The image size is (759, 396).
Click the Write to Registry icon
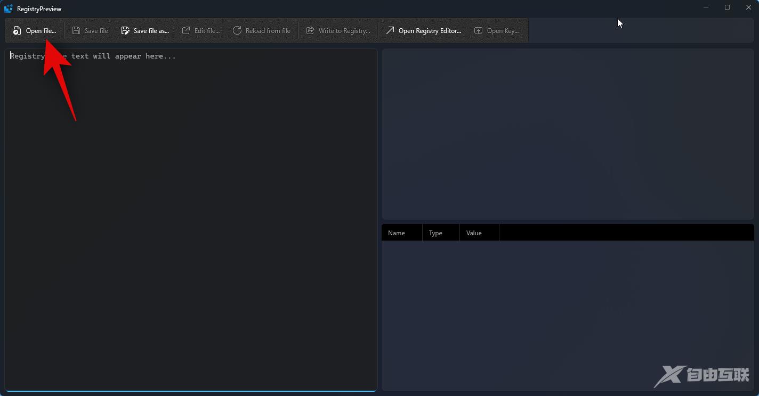tap(310, 31)
